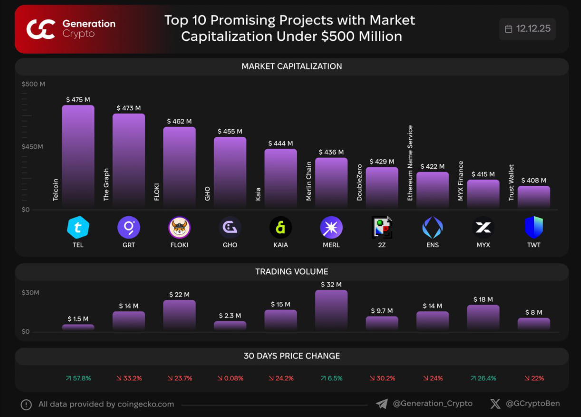Image resolution: width=581 pixels, height=417 pixels.
Task: Click the FLOKI dog mascot icon
Action: pos(179,227)
